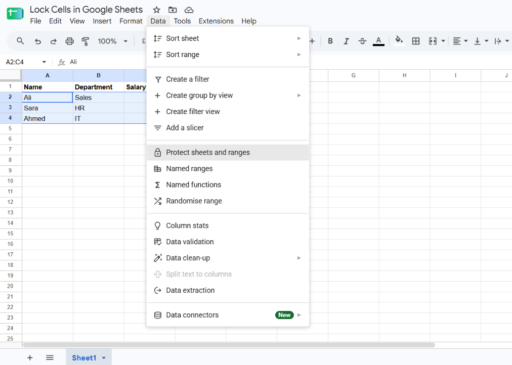Image resolution: width=512 pixels, height=365 pixels.
Task: Open the Tools menu
Action: click(182, 21)
